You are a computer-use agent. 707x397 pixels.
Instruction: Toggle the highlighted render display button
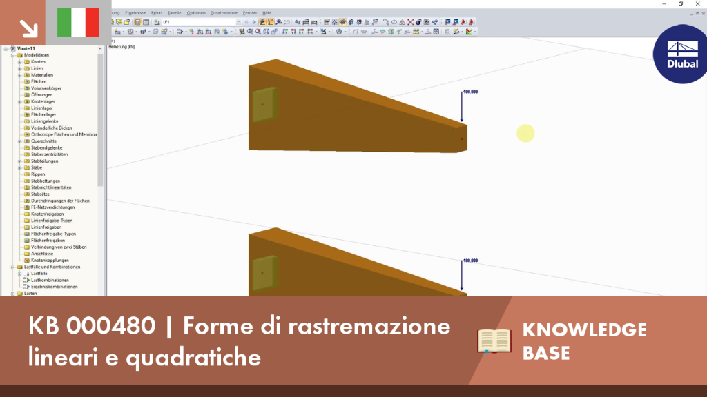tap(342, 22)
